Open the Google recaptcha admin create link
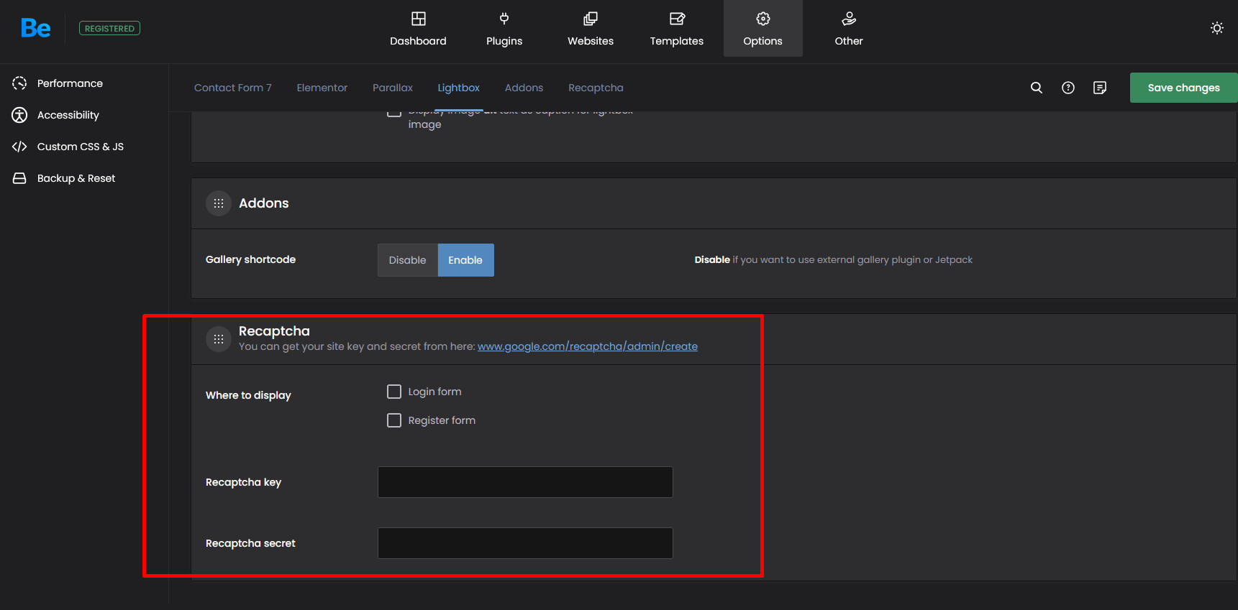 point(587,346)
